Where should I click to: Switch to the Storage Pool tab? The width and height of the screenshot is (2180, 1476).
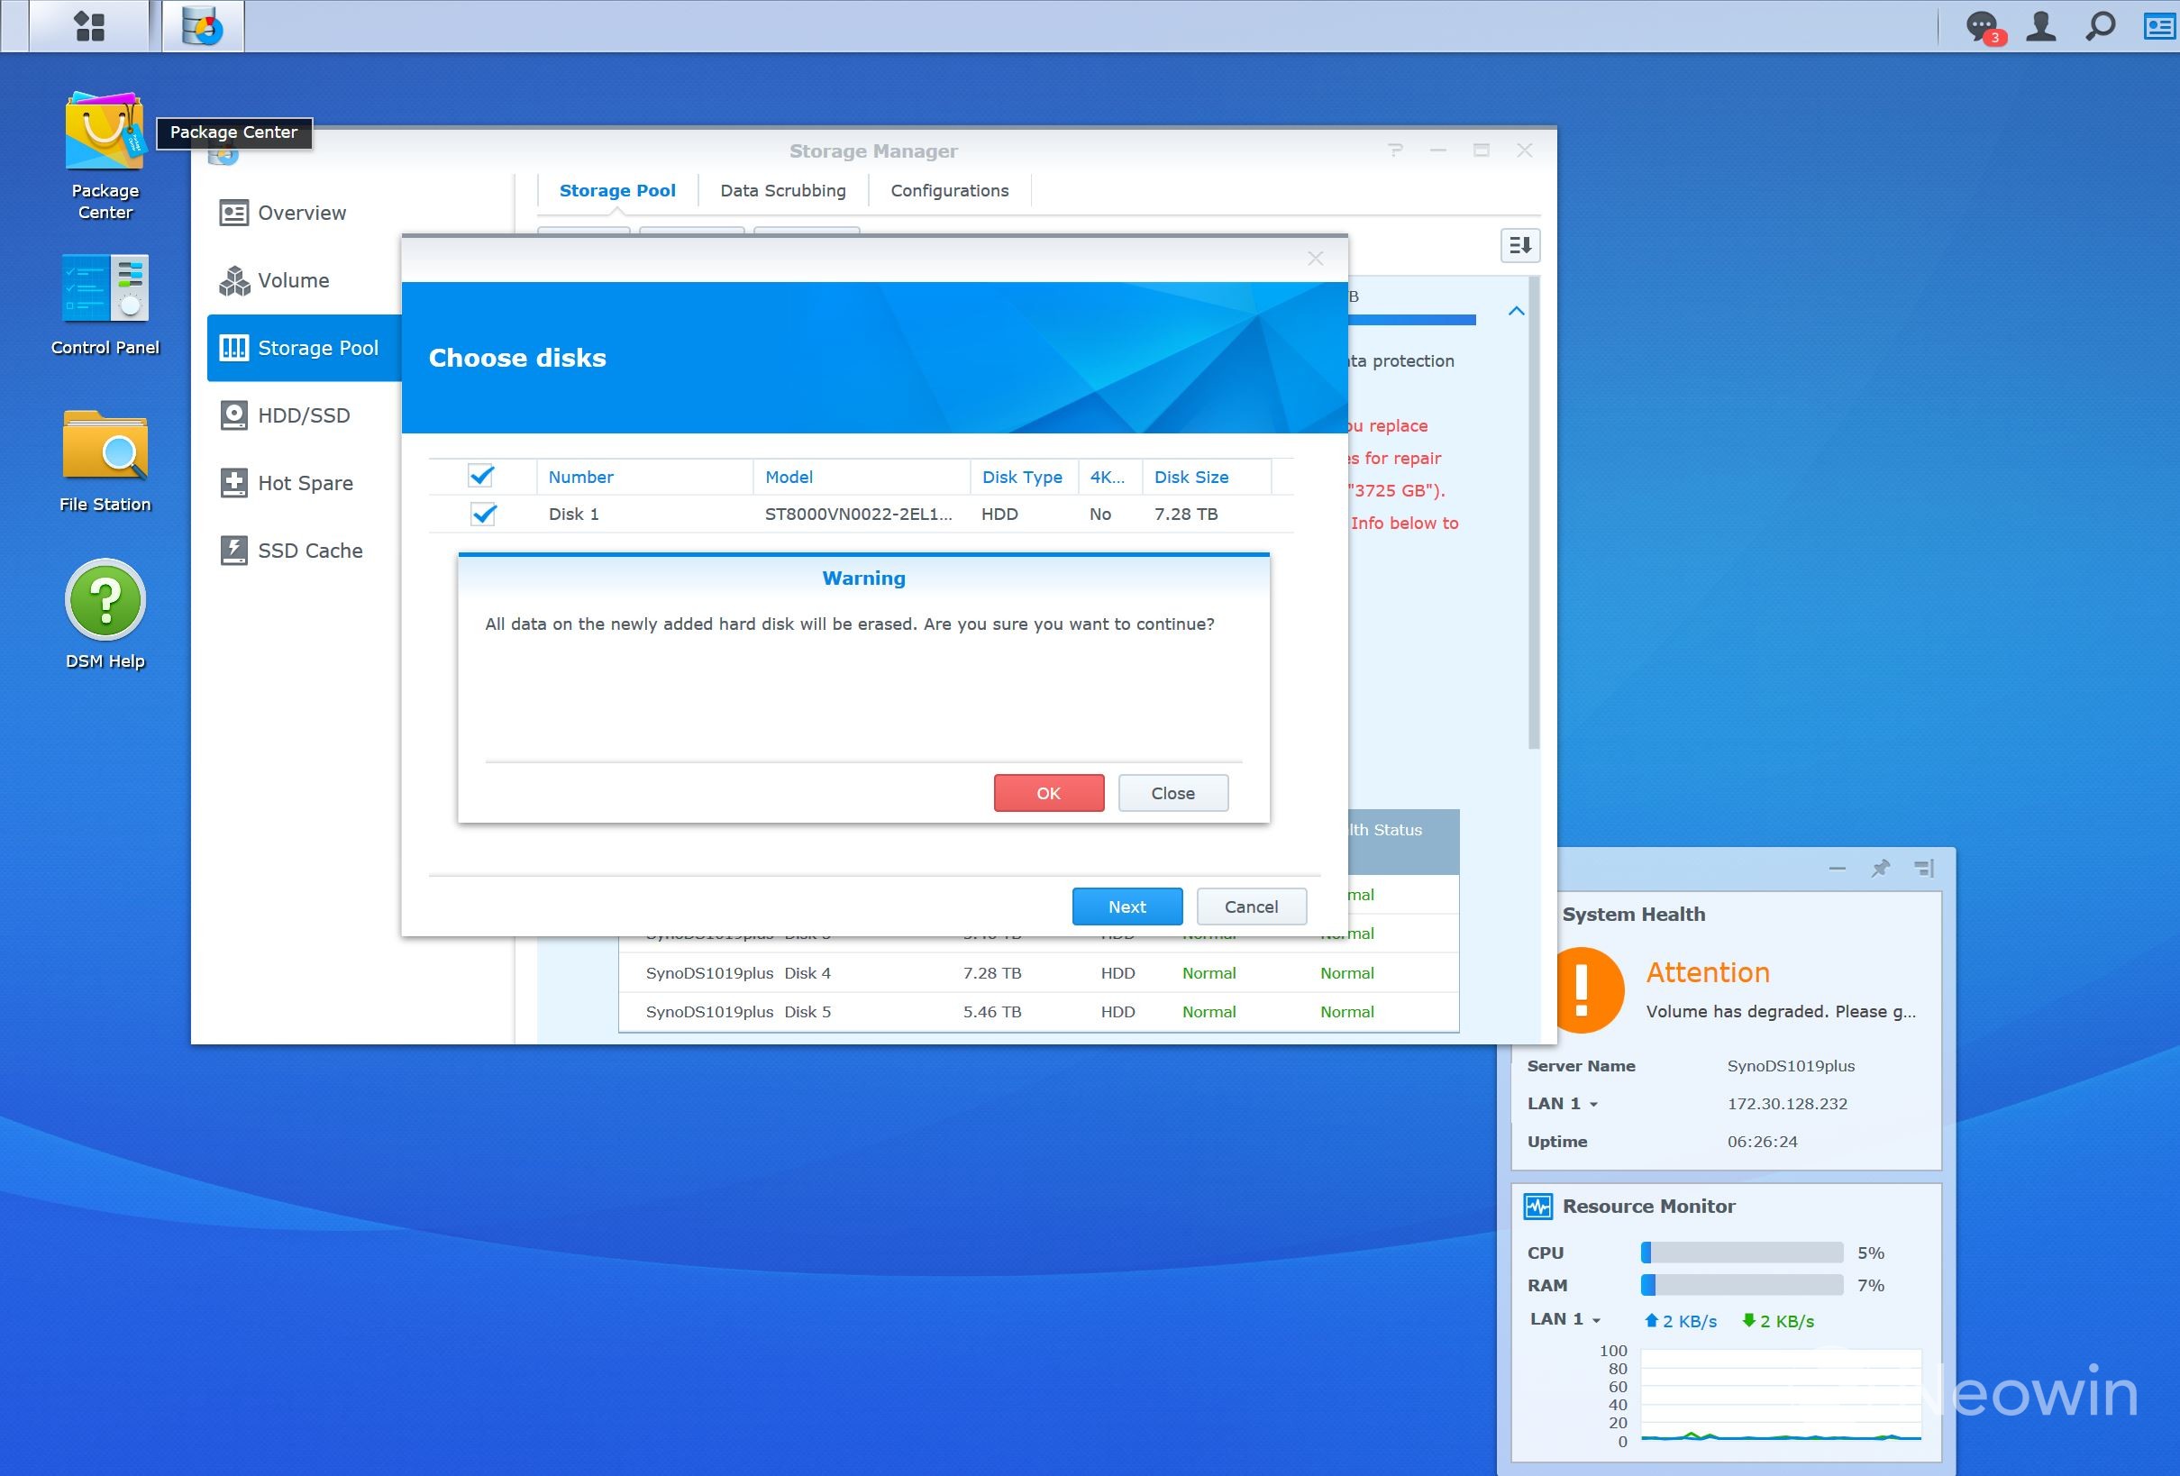click(617, 190)
